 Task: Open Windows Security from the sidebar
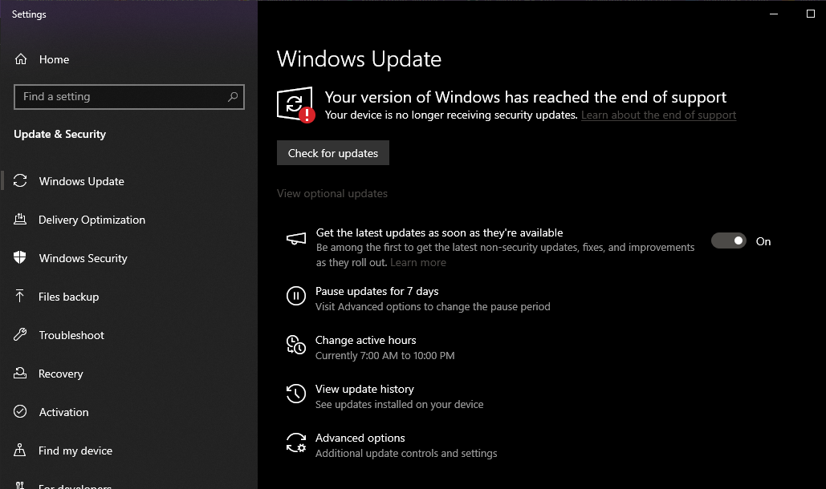83,258
